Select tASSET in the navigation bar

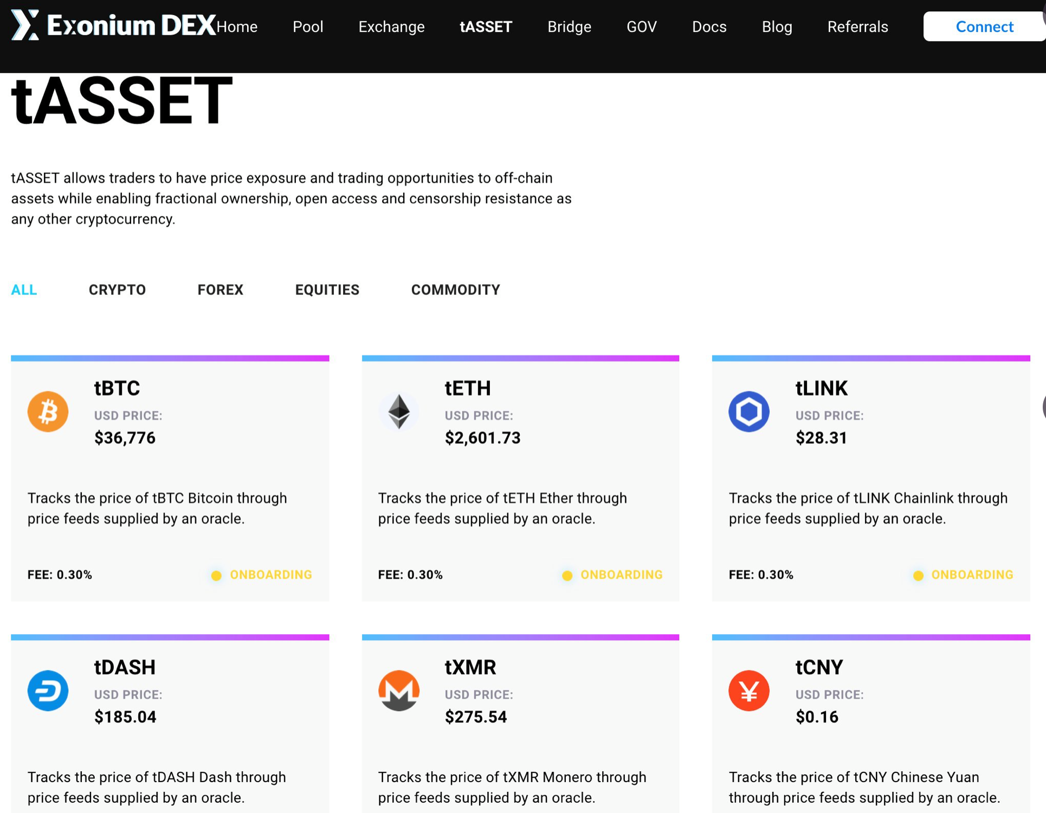click(486, 27)
